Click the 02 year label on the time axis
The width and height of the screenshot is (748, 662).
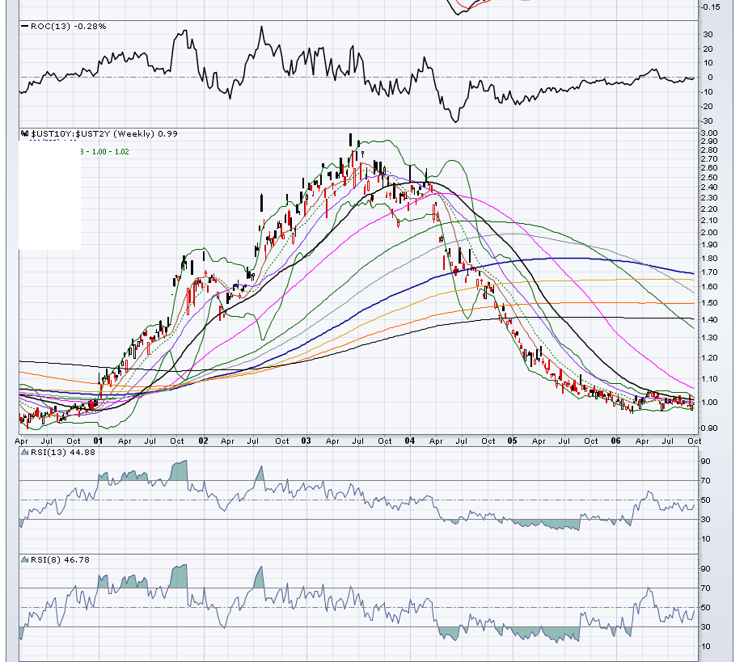tap(203, 441)
